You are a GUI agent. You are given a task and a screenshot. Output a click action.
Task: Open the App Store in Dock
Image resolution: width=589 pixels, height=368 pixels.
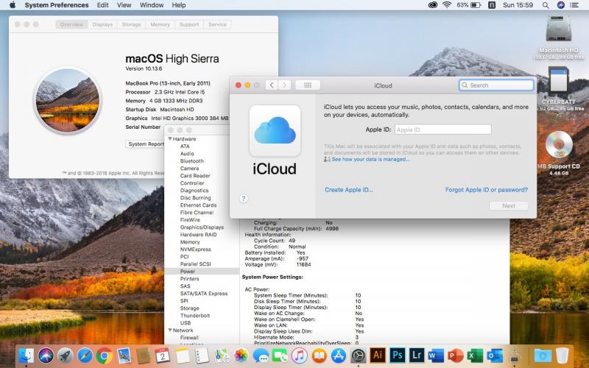tap(339, 355)
